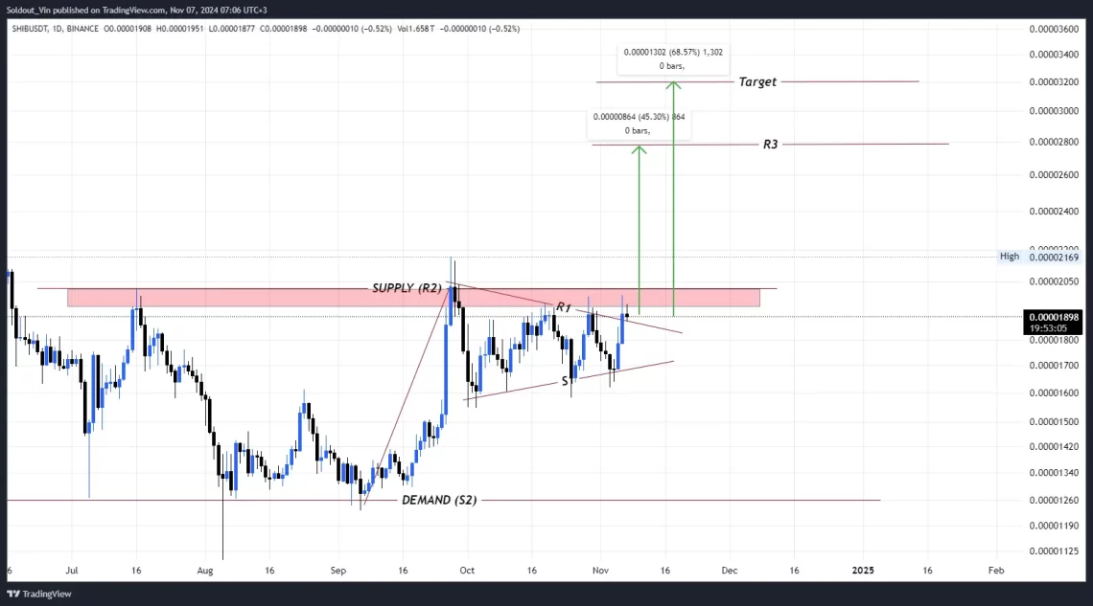This screenshot has height=606, width=1093.
Task: Click the Aug marker on time axis
Action: pos(205,570)
